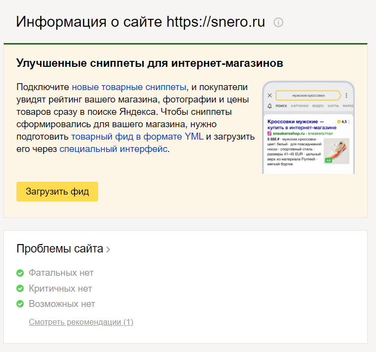Click the мужские кроссовки search field
376x352 pixels.
[x=308, y=95]
